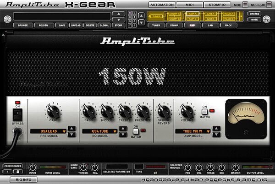The width and height of the screenshot is (275, 184).
Task: Toggle the amp model MATCH button
Action: click(204, 112)
